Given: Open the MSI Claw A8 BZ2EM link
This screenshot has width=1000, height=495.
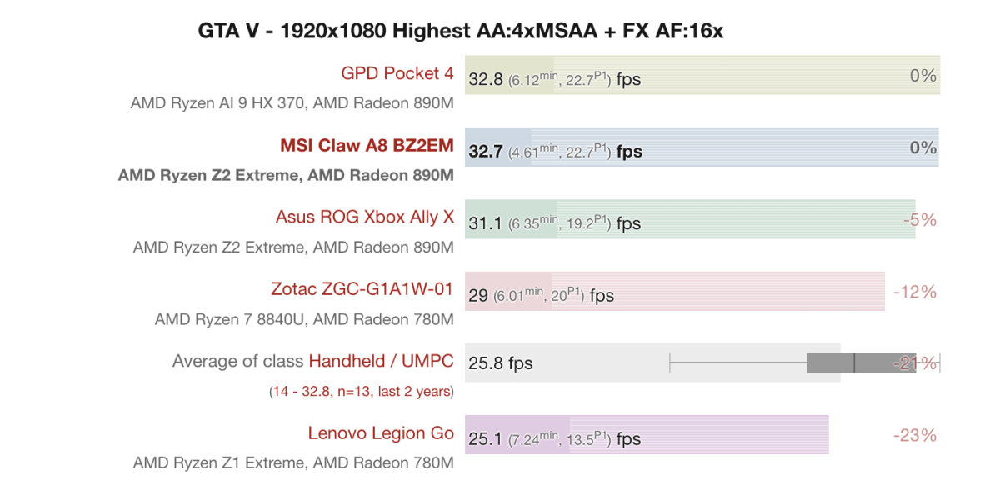Looking at the screenshot, I should [x=367, y=146].
